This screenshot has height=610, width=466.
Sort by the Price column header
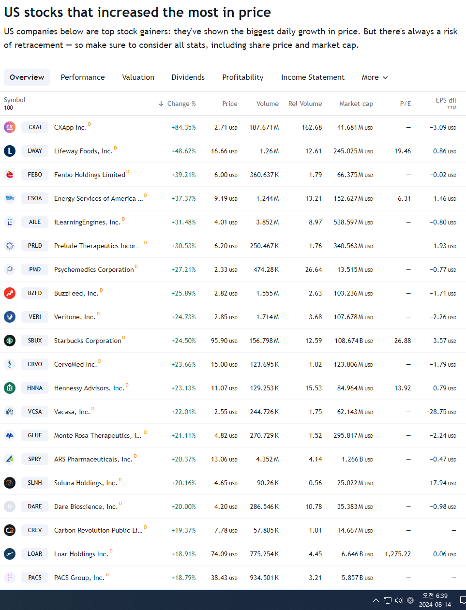coord(230,104)
